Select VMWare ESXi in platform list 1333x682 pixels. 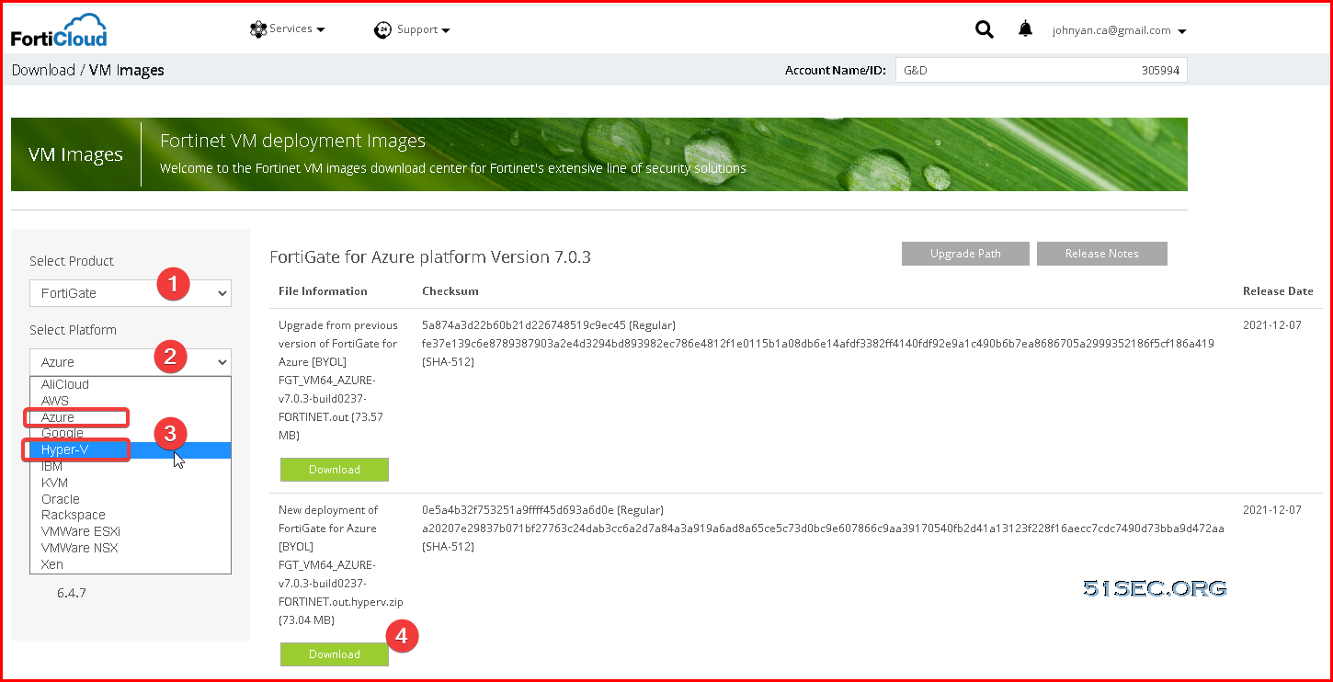point(131,531)
